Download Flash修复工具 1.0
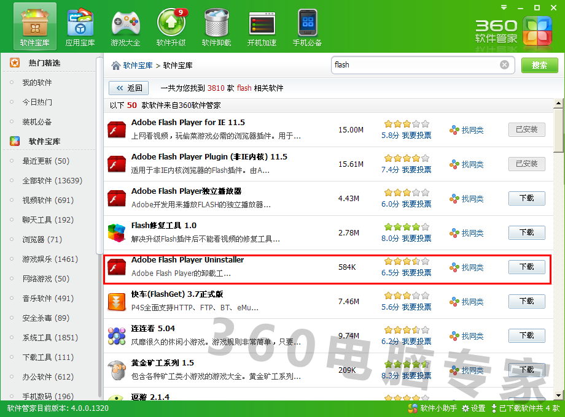This screenshot has height=417, width=565. pos(526,232)
